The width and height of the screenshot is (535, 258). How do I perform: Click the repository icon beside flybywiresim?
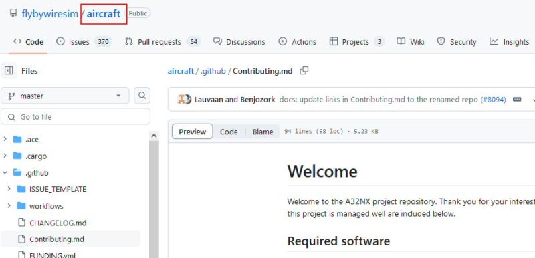(13, 13)
